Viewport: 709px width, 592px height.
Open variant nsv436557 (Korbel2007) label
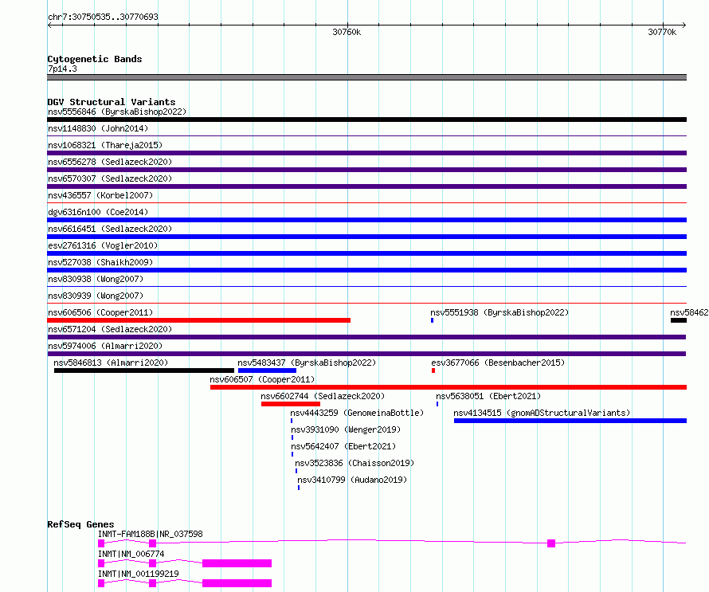tap(100, 195)
